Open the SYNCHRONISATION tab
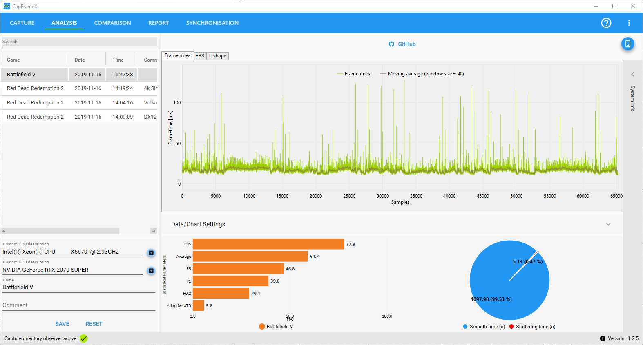This screenshot has width=643, height=345. (212, 23)
